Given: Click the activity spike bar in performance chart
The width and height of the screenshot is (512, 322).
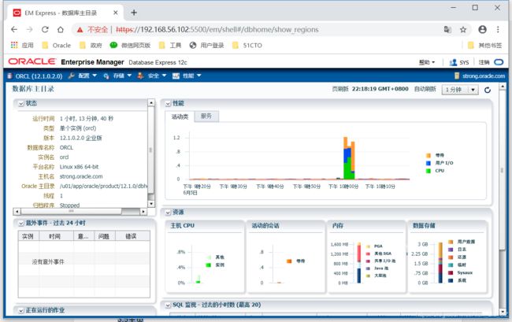Looking at the screenshot, I should (349, 158).
